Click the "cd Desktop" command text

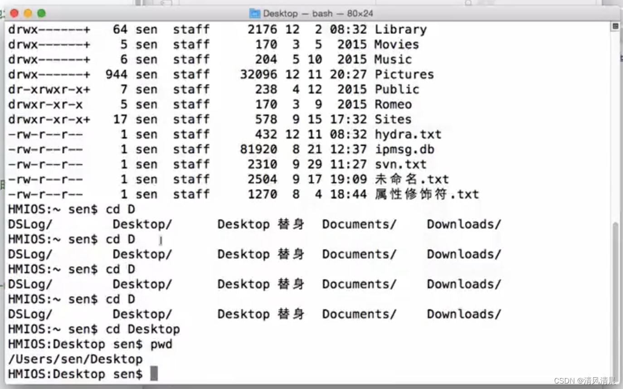[x=143, y=329]
